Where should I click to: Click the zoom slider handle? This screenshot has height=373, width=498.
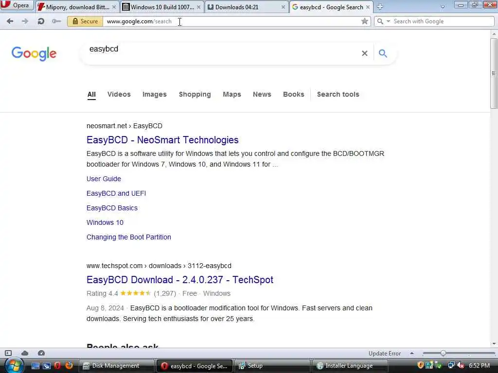(x=443, y=353)
